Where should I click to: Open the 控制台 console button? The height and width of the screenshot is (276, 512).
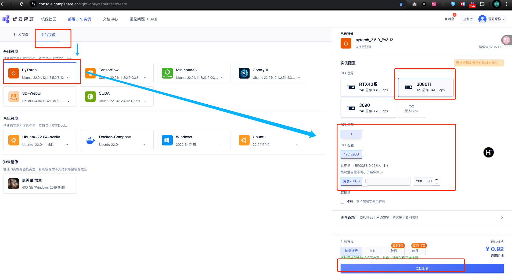pos(468,19)
